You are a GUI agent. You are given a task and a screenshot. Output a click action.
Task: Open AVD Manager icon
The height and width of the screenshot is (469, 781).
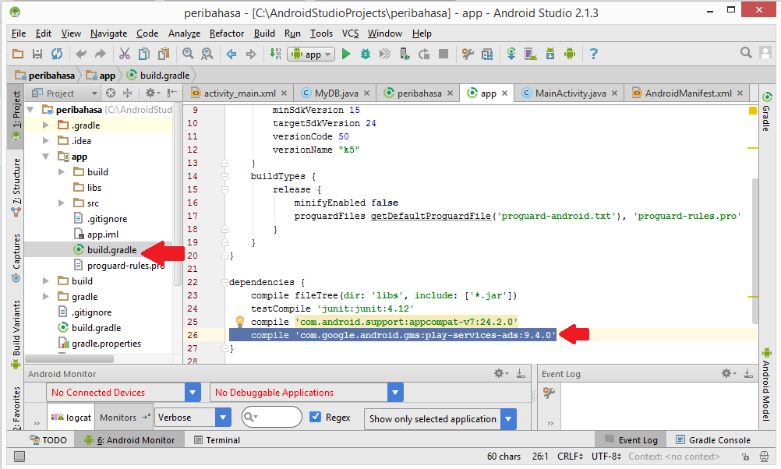(531, 54)
